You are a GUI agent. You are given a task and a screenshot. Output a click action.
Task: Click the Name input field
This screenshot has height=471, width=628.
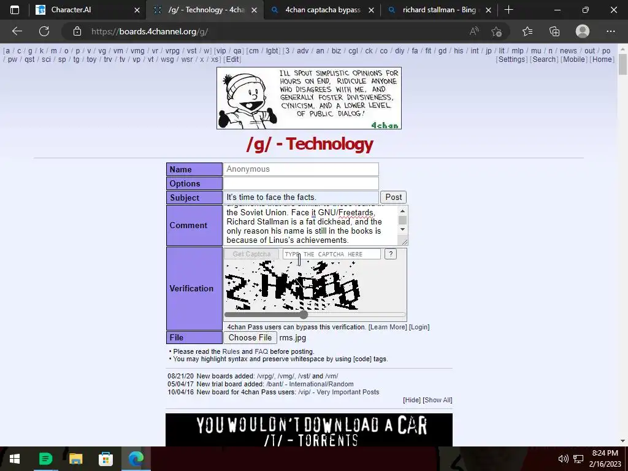(x=301, y=169)
